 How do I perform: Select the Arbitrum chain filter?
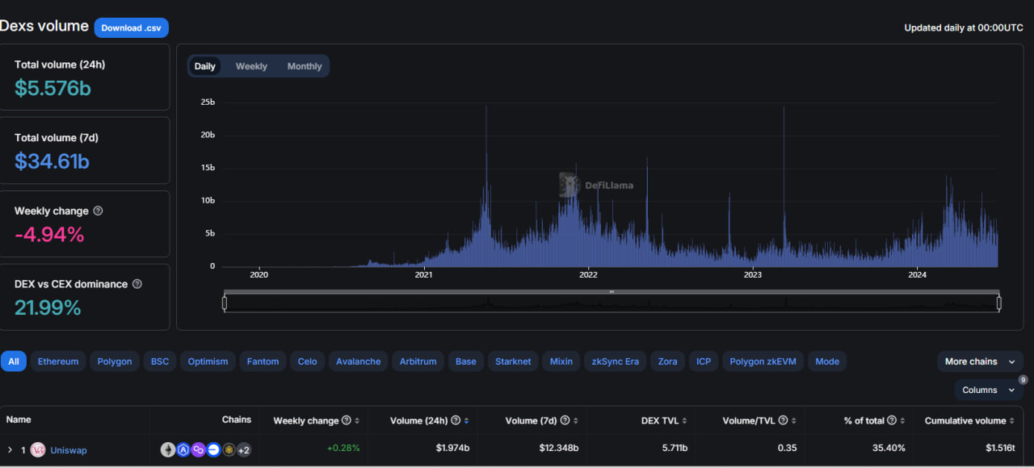coord(418,361)
